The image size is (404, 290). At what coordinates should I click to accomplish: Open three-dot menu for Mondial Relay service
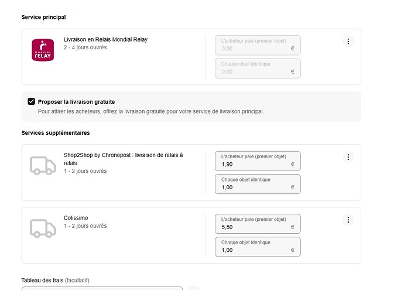(x=348, y=41)
